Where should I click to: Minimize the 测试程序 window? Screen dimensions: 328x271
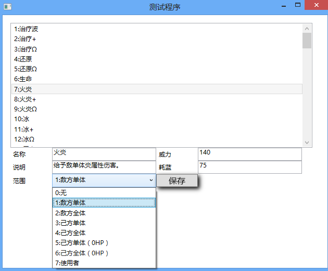tap(284, 5)
